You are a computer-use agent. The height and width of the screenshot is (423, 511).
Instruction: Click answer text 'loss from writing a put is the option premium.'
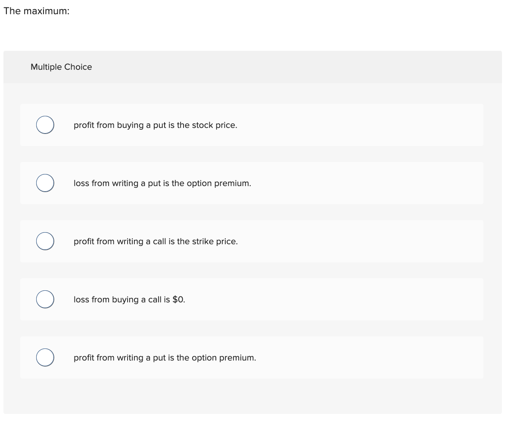(162, 183)
